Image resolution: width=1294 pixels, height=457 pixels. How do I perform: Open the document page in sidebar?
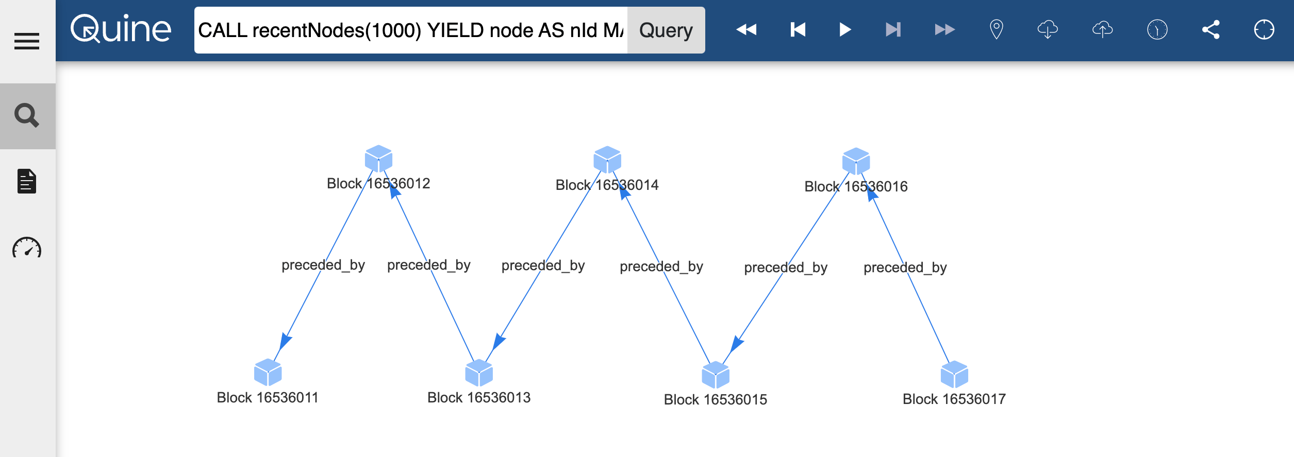point(27,181)
